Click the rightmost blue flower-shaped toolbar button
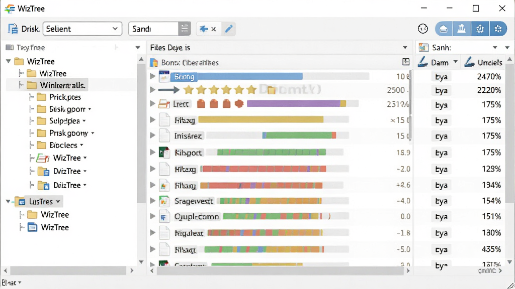 click(498, 29)
